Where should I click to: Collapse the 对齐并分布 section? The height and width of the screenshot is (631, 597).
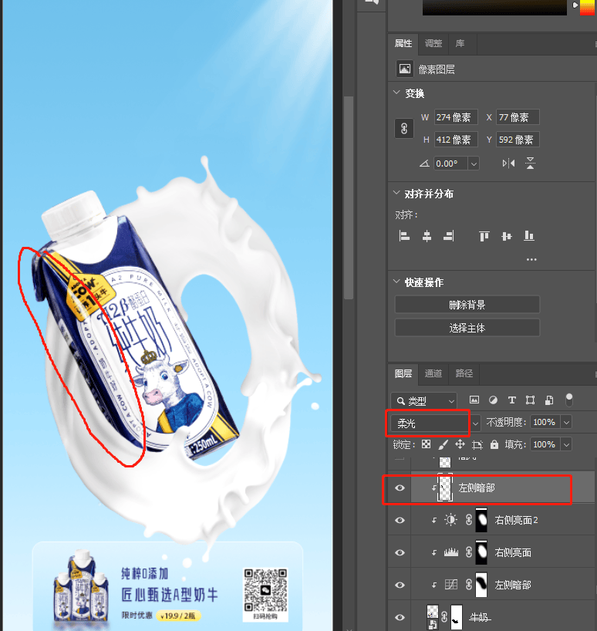[x=396, y=193]
